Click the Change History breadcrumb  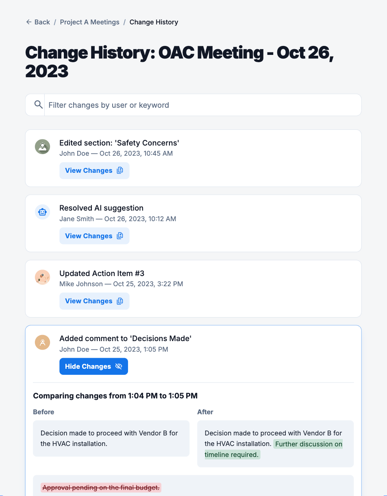click(154, 22)
